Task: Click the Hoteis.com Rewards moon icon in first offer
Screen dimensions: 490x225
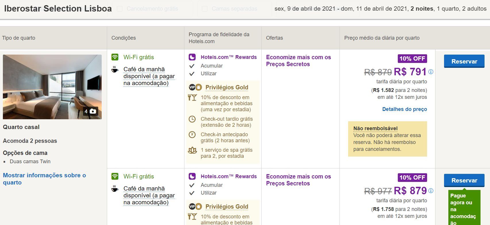Action: coord(192,57)
